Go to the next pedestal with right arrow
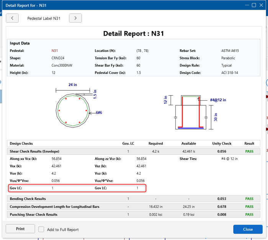 75,18
